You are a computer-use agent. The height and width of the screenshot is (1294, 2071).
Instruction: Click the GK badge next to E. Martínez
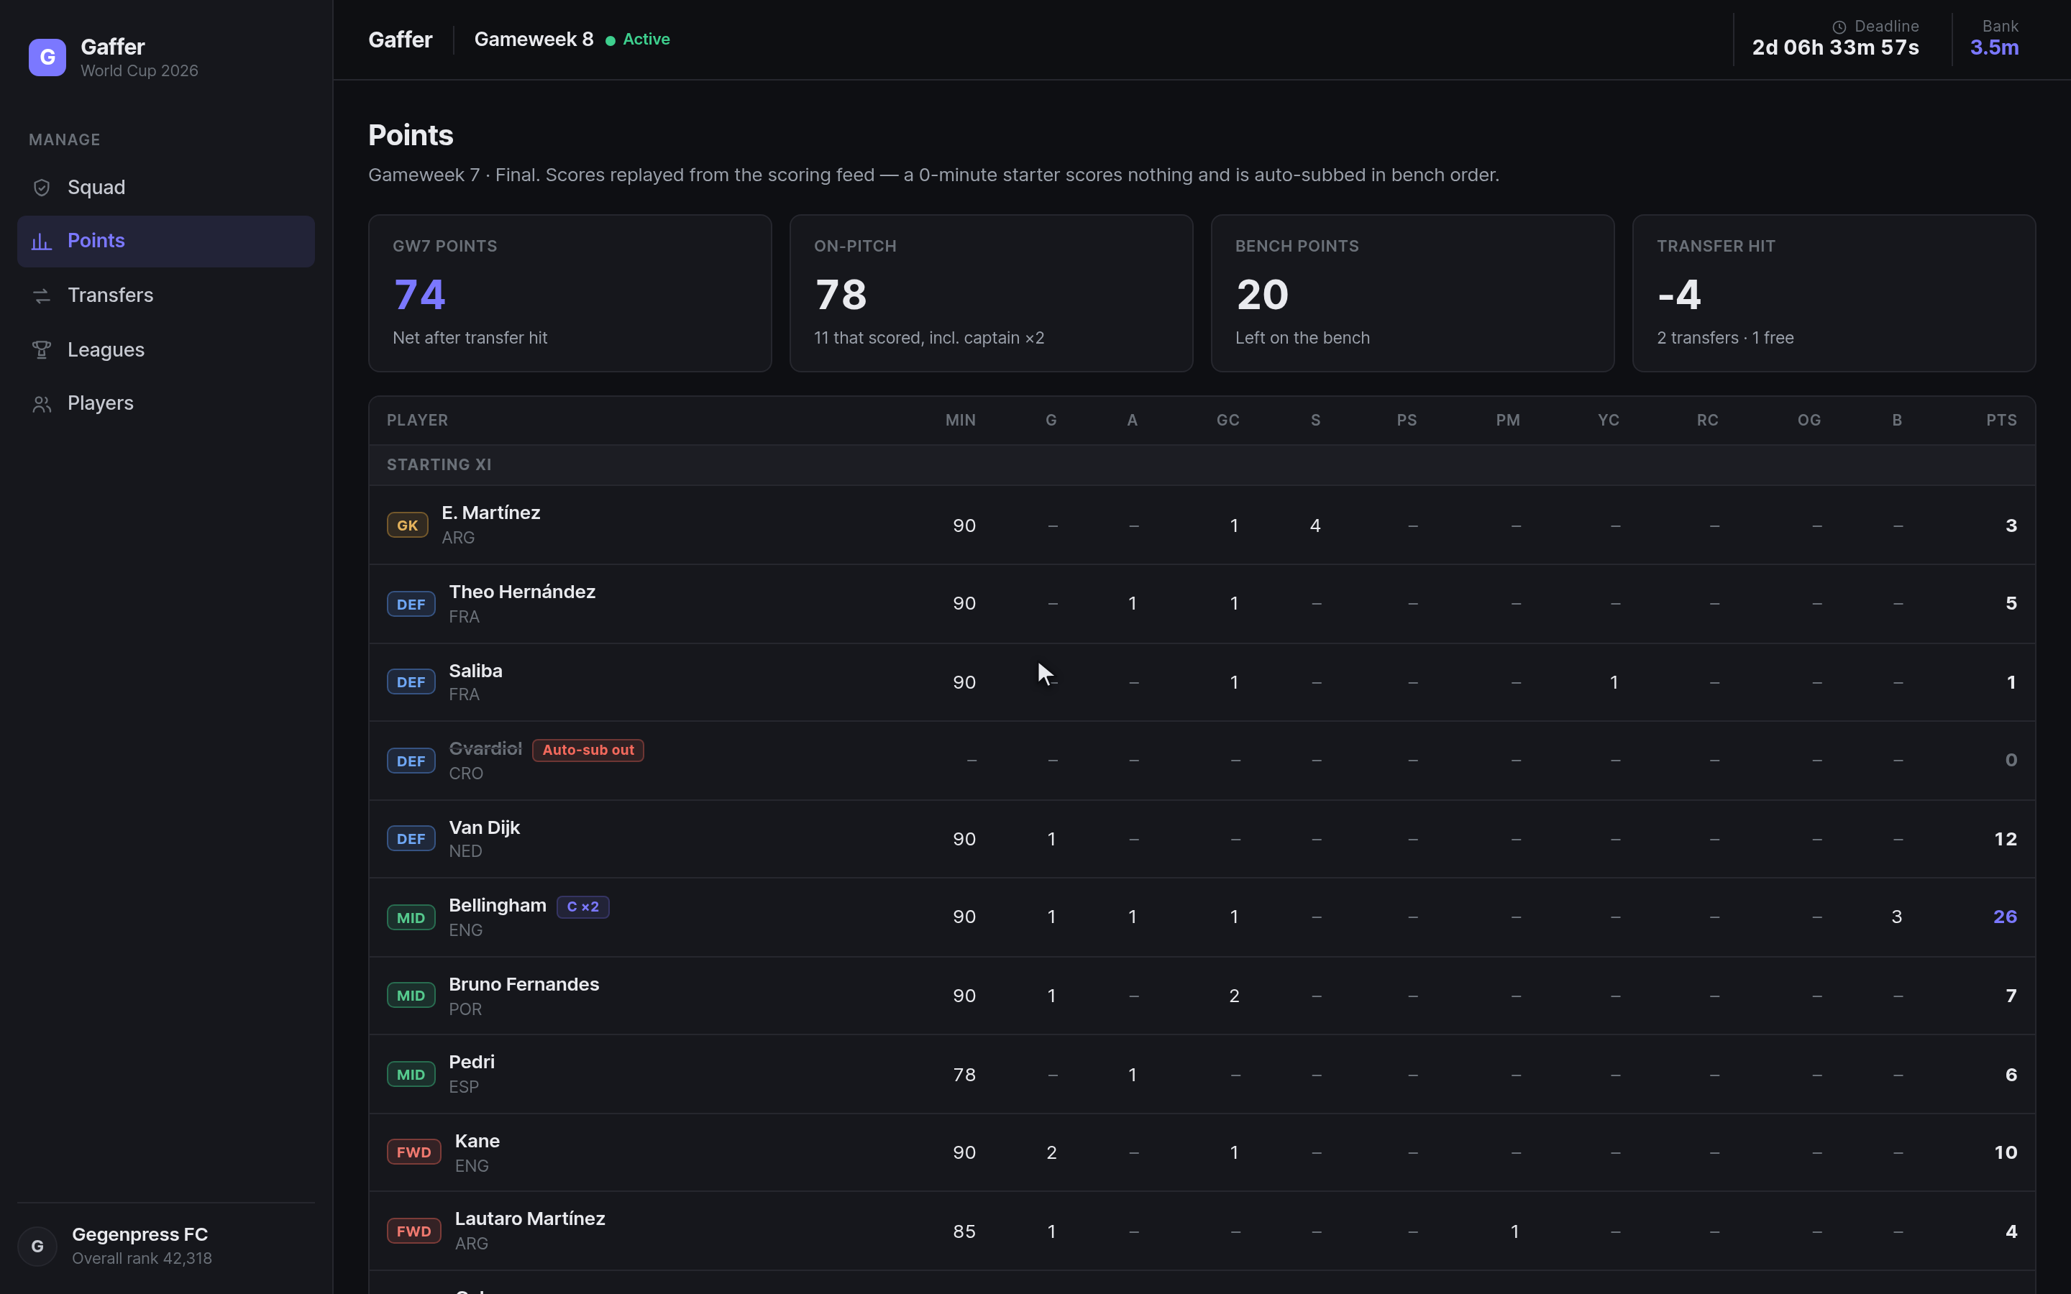[407, 525]
